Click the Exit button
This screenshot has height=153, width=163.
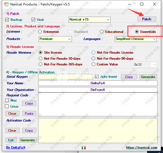[11, 140]
